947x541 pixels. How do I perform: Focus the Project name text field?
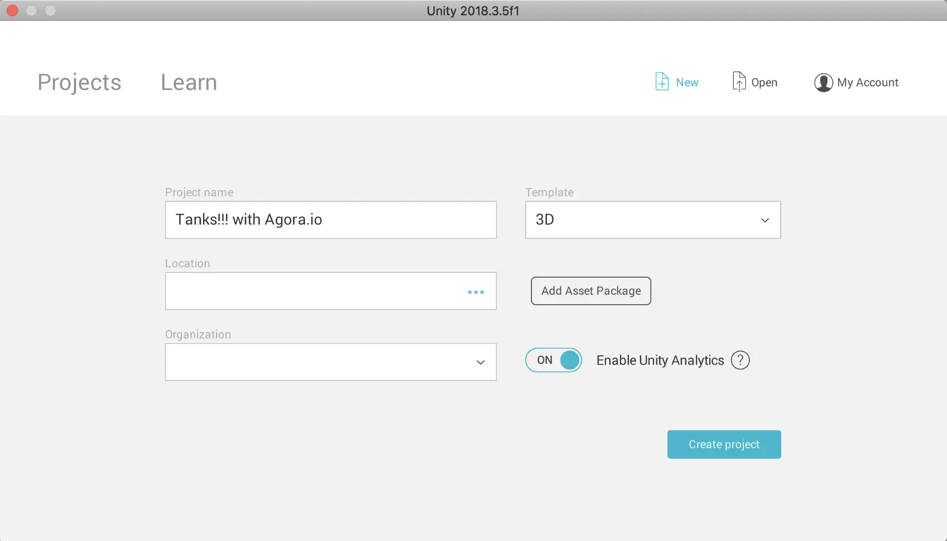click(x=330, y=220)
